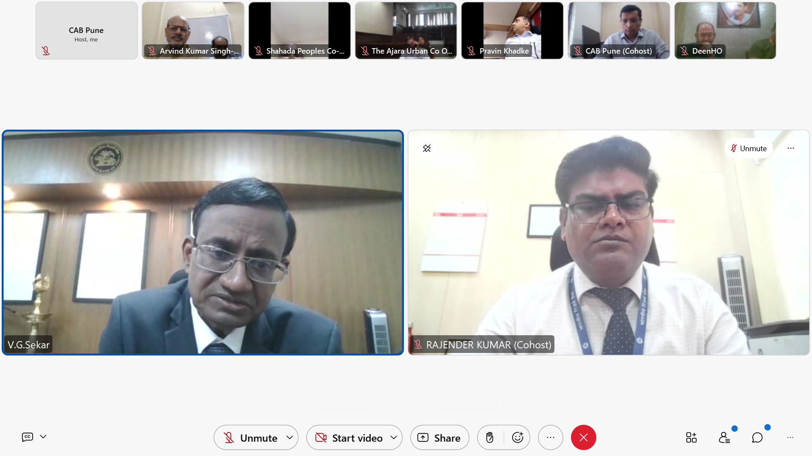Open the participants panel icon
Image resolution: width=812 pixels, height=456 pixels.
pos(724,438)
